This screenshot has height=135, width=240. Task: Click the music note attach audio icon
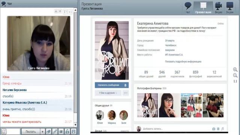[x=222, y=129]
